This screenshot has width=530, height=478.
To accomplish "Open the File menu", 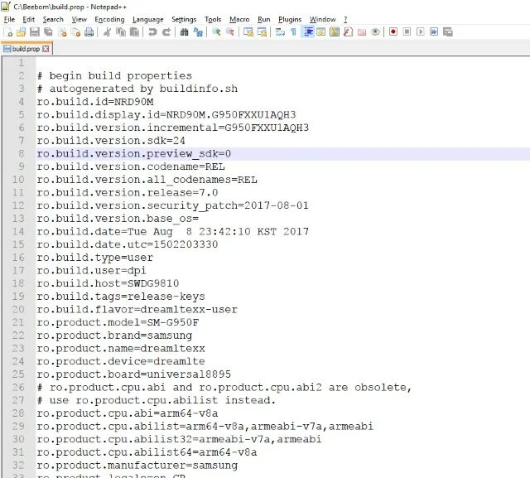I will click(x=9, y=20).
